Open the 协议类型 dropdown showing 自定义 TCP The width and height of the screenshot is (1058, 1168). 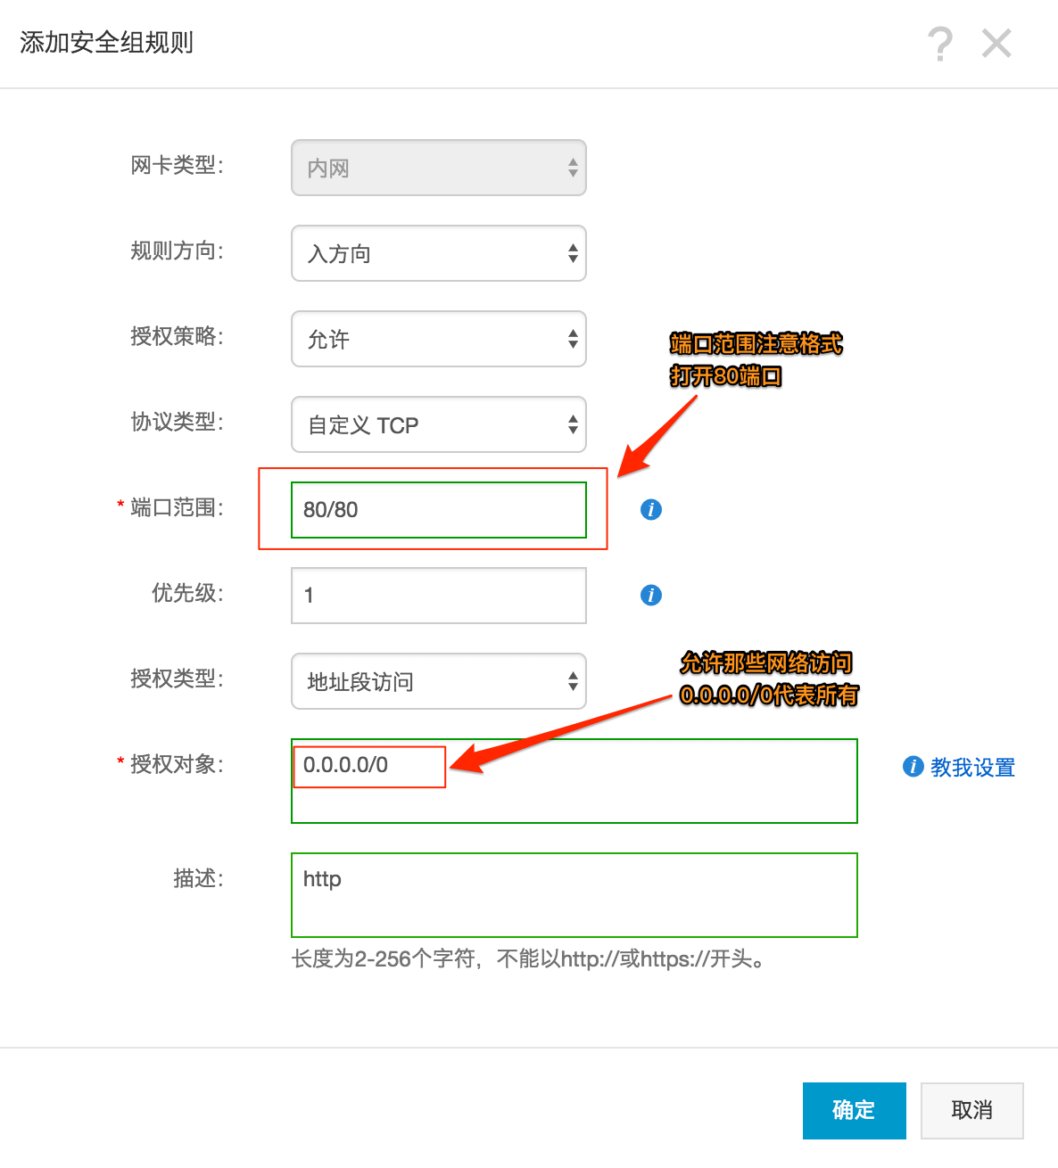(439, 424)
